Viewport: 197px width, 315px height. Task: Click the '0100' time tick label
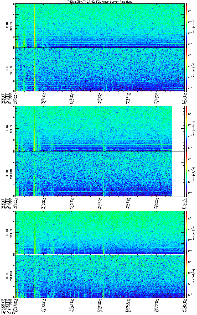pos(43,311)
